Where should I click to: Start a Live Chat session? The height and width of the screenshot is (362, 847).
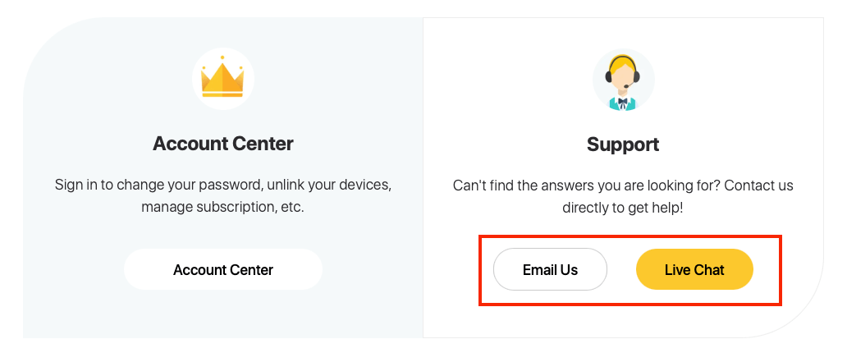coord(694,269)
